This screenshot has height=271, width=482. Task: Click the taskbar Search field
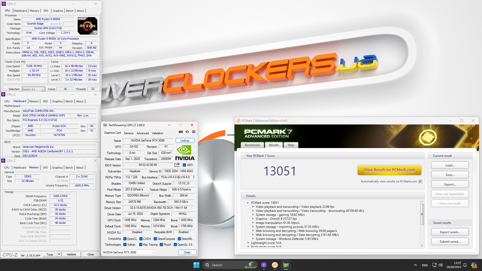coord(230,265)
